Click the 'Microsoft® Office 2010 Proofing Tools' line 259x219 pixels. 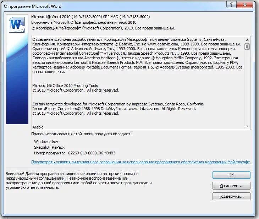tap(65, 86)
